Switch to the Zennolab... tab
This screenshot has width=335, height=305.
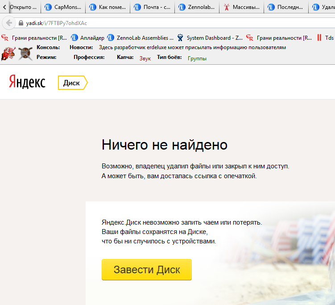pyautogui.click(x=197, y=7)
